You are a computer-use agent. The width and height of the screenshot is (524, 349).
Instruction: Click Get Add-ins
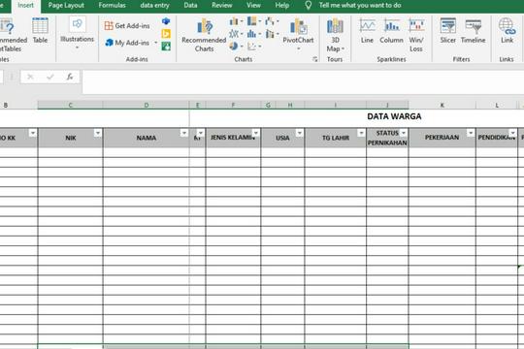[x=127, y=26]
